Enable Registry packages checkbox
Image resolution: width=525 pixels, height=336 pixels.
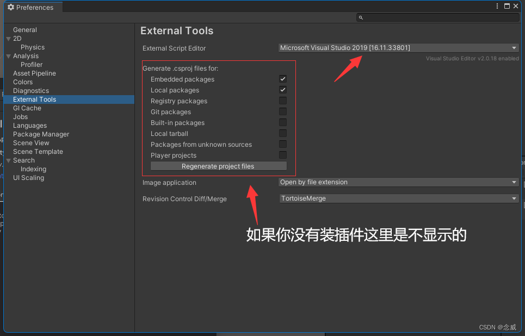pos(283,101)
